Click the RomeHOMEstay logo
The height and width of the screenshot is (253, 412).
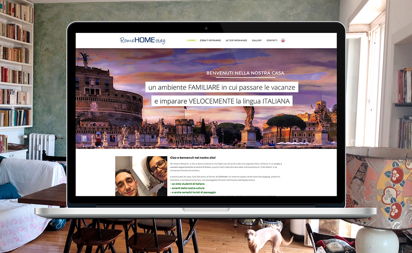(x=143, y=40)
